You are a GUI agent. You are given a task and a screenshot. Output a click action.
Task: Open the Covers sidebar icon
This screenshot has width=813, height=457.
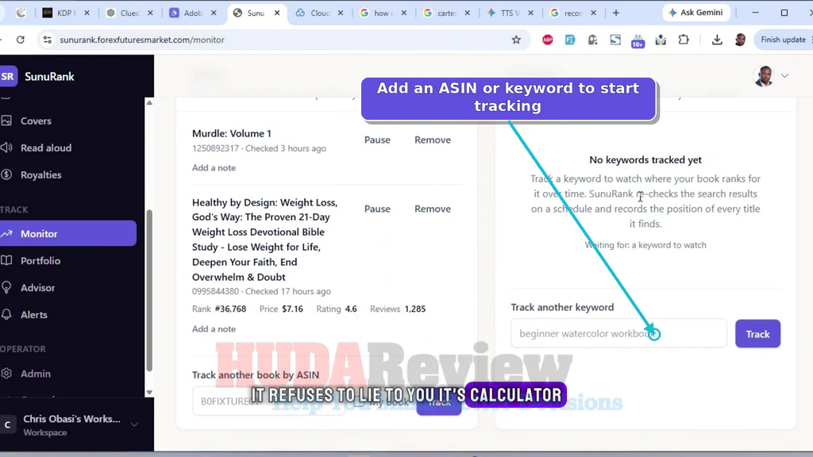pos(6,121)
